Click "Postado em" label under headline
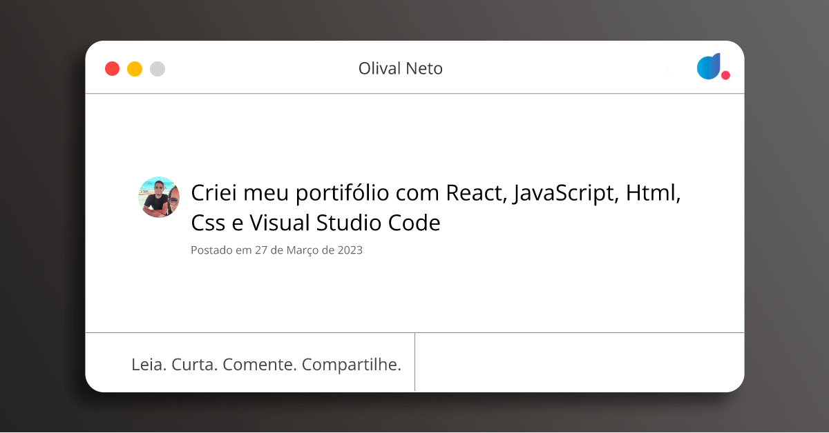The height and width of the screenshot is (433, 829). (x=221, y=250)
